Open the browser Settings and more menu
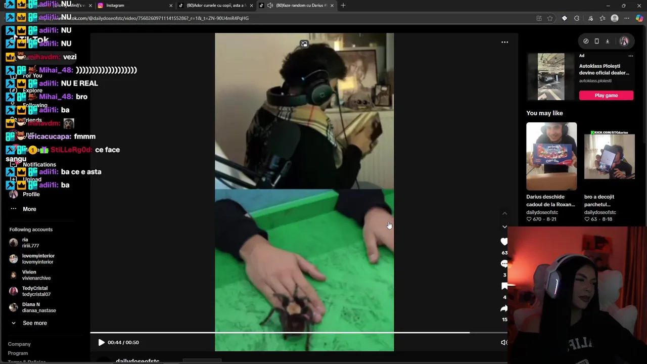Image resolution: width=647 pixels, height=364 pixels. click(627, 18)
